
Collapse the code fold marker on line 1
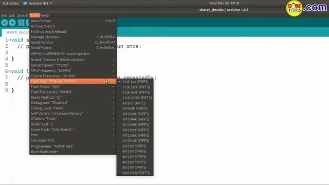[x=9, y=40]
